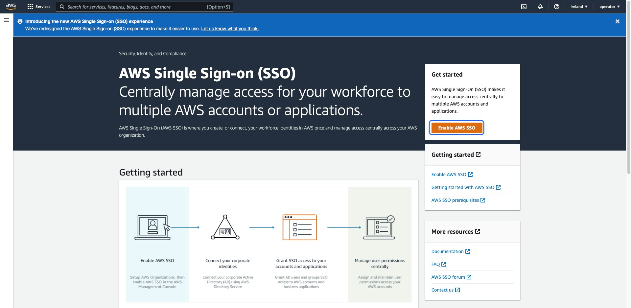Click the AWS logo home icon
The width and height of the screenshot is (631, 308).
(x=11, y=6)
